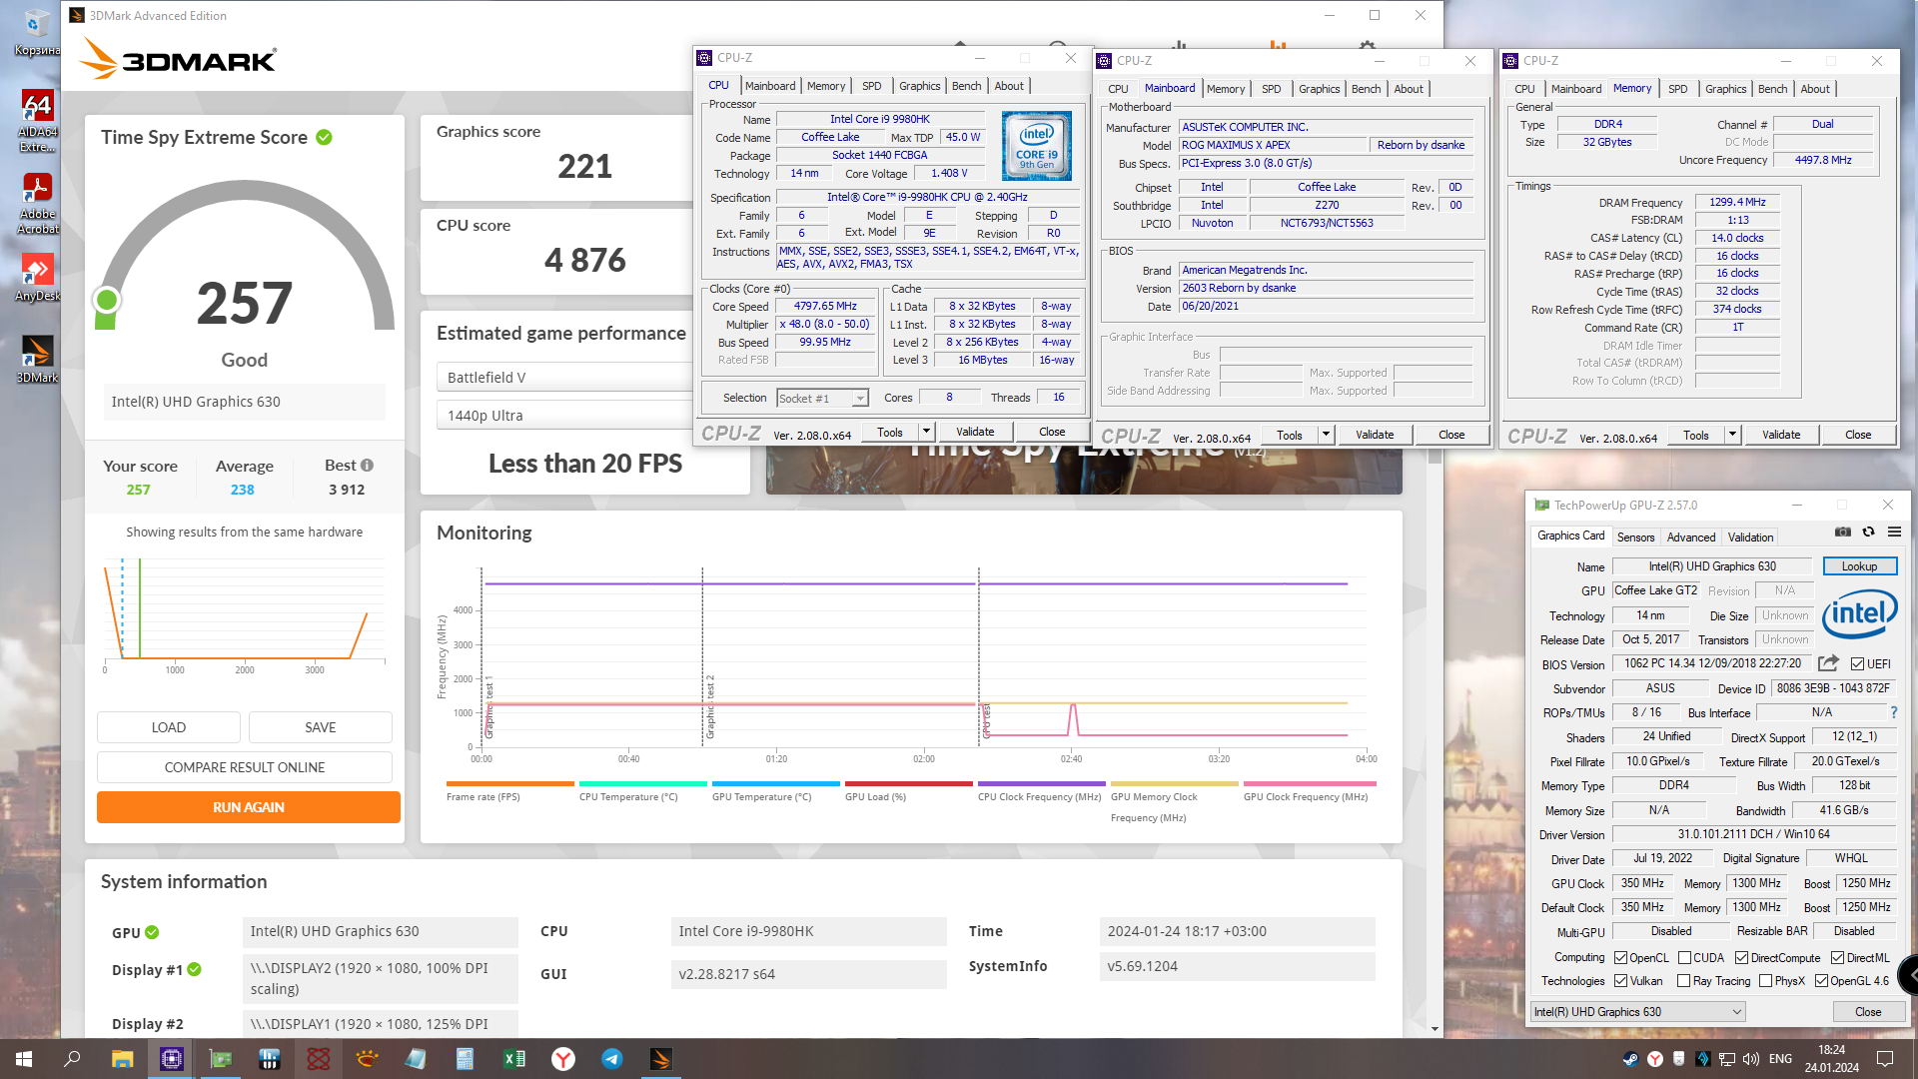The width and height of the screenshot is (1918, 1079).
Task: Click the Steam tray icon
Action: [x=1630, y=1059]
